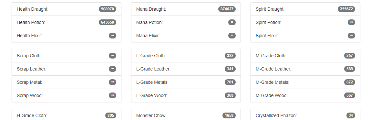
Task: Click the L-Grade Cloth 322 badge
Action: 230,56
